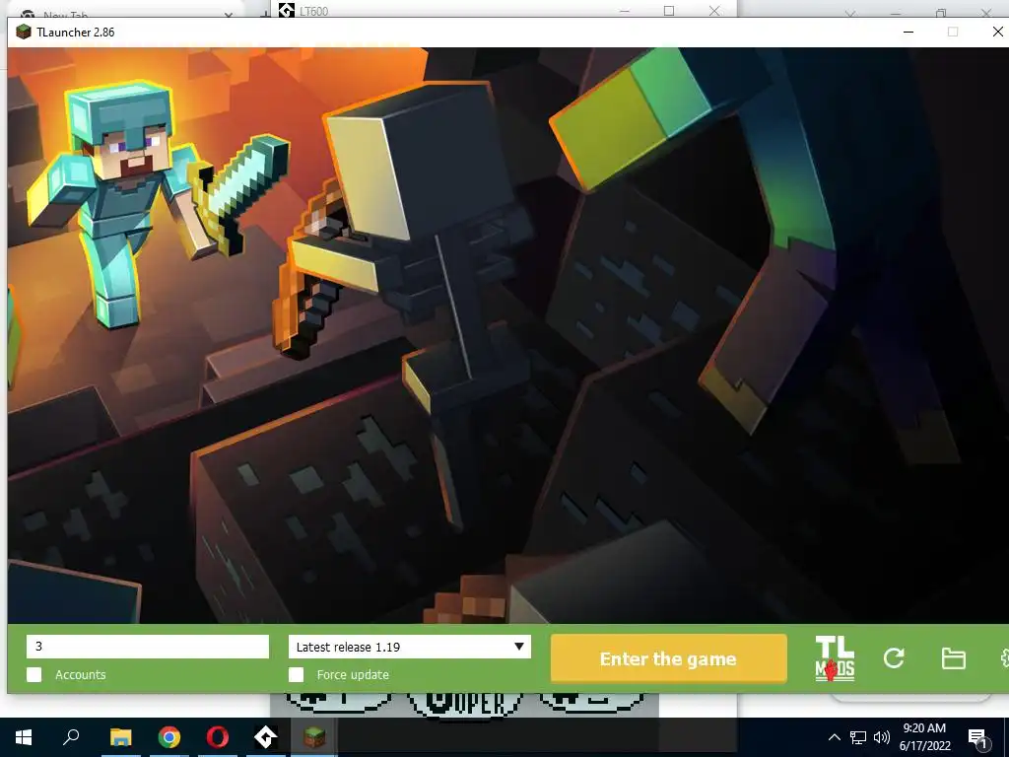Focus the username field containing 3

click(x=148, y=647)
